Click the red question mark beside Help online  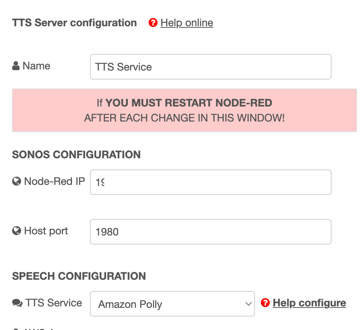[153, 23]
